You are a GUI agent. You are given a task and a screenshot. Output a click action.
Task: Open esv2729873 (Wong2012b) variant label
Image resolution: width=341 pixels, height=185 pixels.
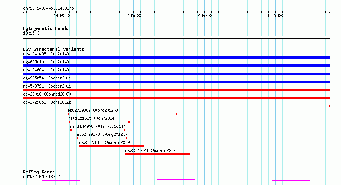102,134
